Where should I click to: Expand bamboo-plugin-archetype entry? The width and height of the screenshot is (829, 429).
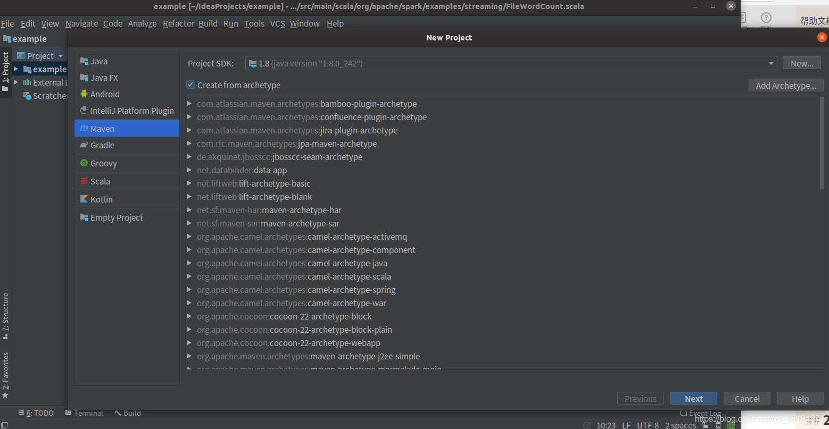(189, 104)
